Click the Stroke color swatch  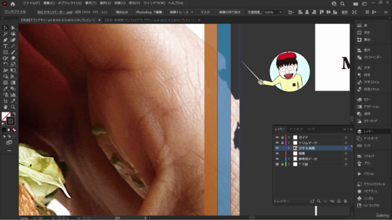point(10,121)
